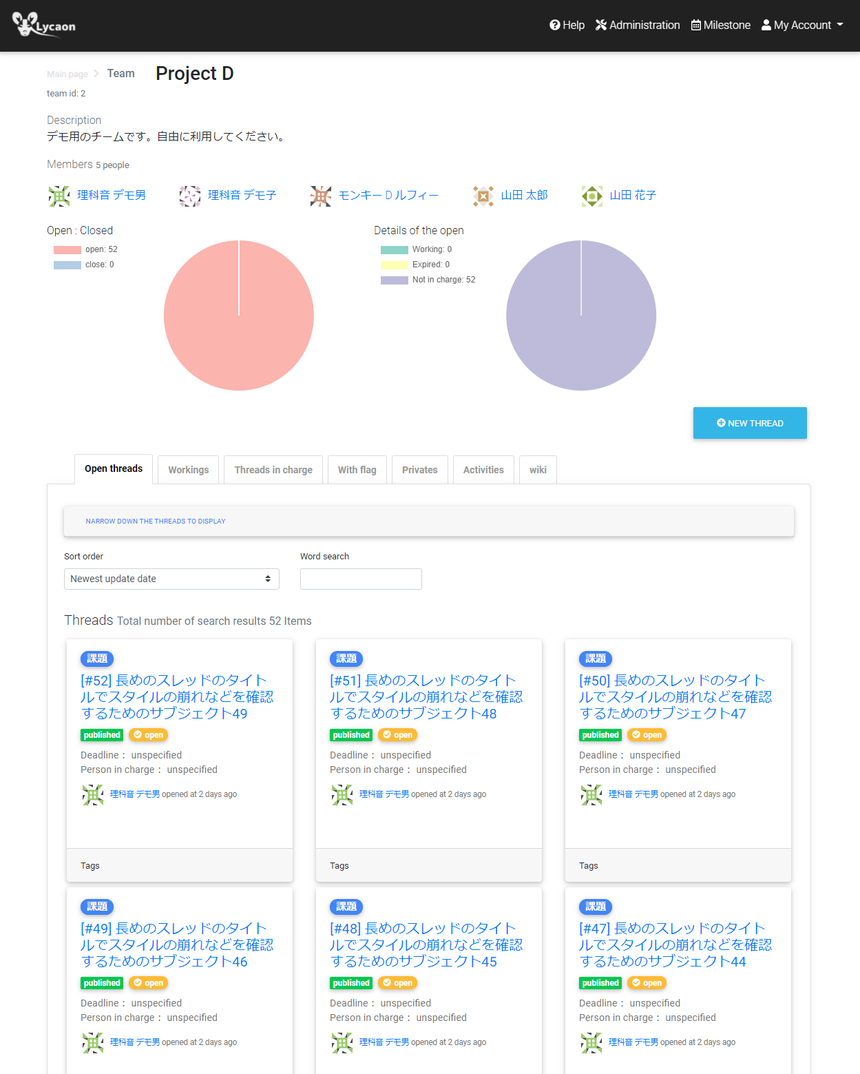Open the Sort order dropdown
Viewport: 860px width, 1074px height.
(171, 579)
